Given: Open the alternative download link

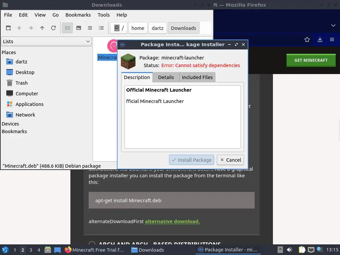Looking at the screenshot, I should click(x=172, y=221).
